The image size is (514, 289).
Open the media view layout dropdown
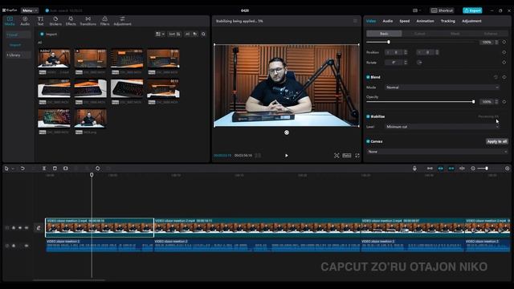(160, 34)
